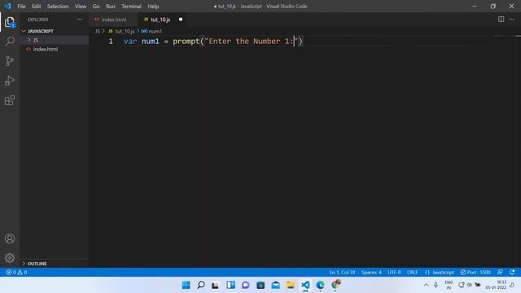Viewport: 521px width, 293px height.
Task: Open the Help menu
Action: (153, 7)
